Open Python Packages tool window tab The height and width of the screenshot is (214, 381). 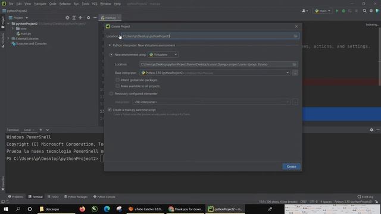(76, 197)
